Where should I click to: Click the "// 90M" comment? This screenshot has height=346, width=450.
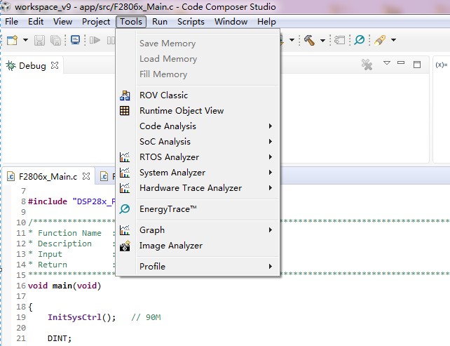tap(146, 317)
